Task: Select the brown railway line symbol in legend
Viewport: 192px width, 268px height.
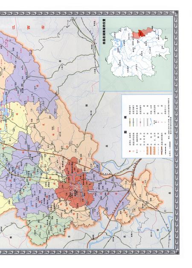Action: tap(162, 150)
